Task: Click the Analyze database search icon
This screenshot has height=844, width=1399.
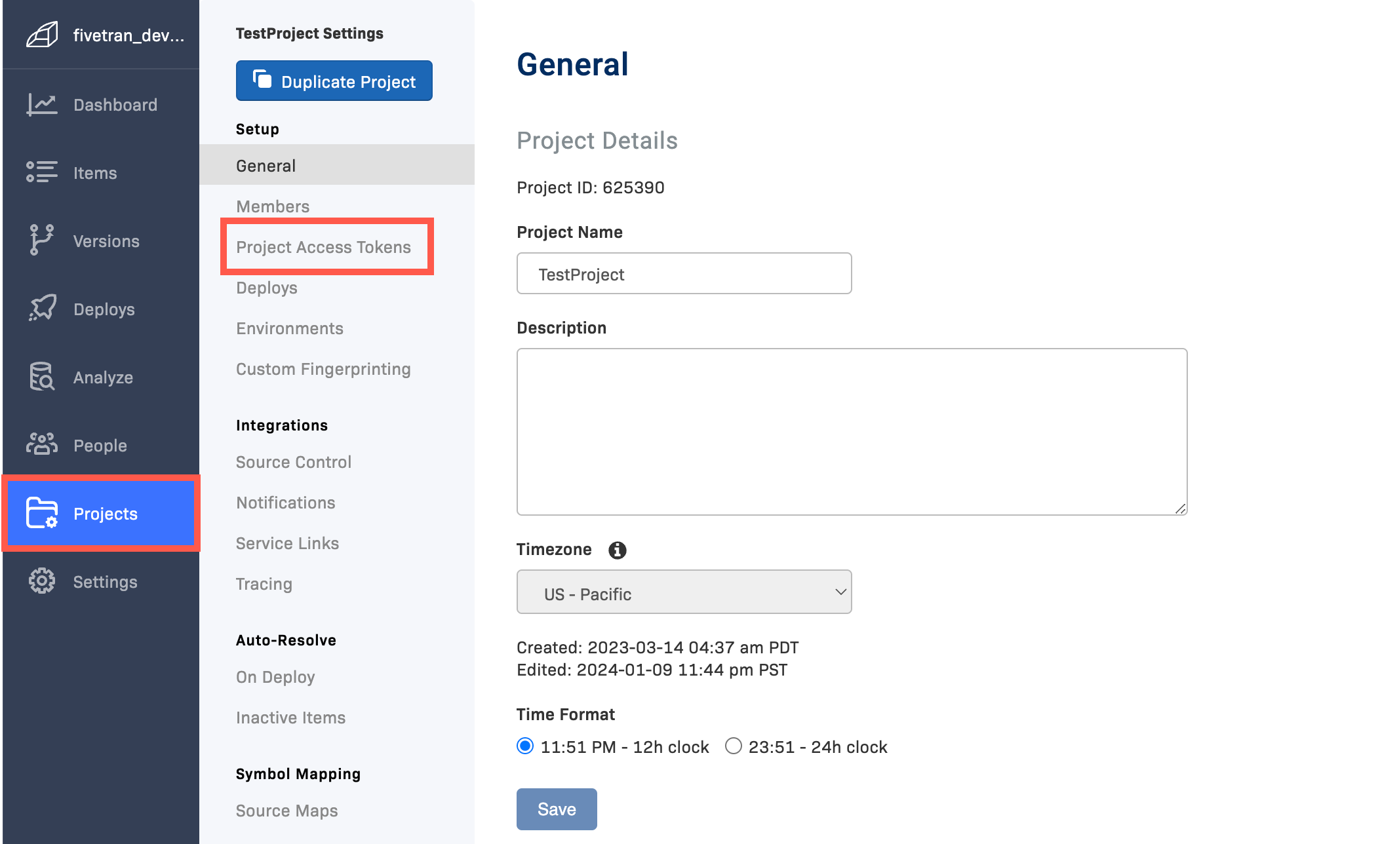Action: [42, 376]
